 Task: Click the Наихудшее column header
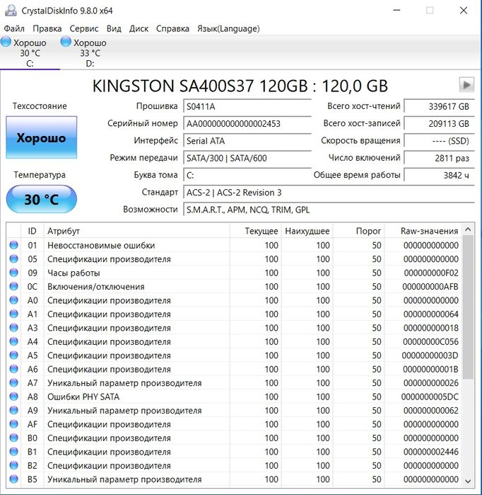point(307,231)
